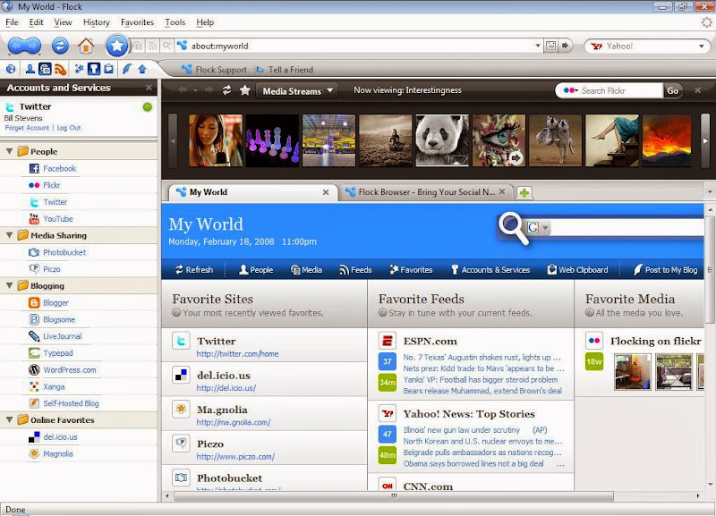Open the photo uploader arrow icon

(142, 70)
